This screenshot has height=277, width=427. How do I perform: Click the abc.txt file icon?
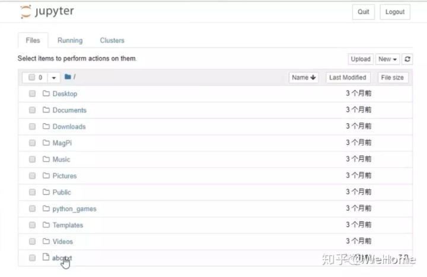(x=46, y=257)
